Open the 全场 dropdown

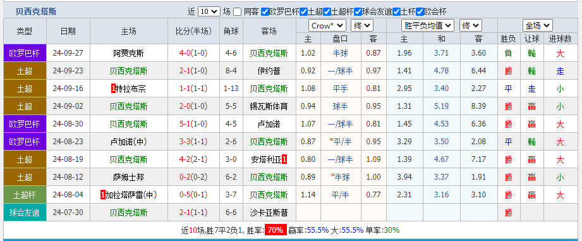click(x=538, y=26)
